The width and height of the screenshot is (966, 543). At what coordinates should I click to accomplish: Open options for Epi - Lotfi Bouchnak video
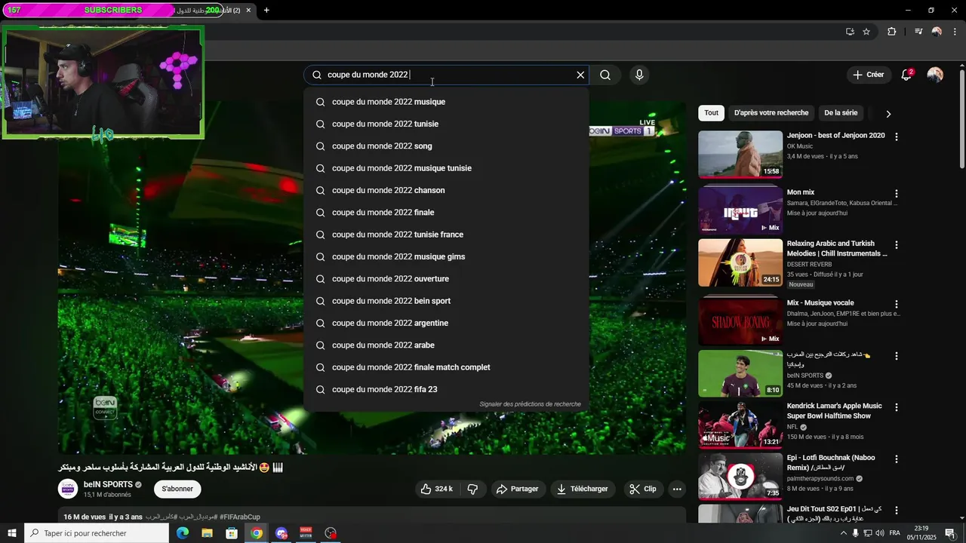point(897,459)
